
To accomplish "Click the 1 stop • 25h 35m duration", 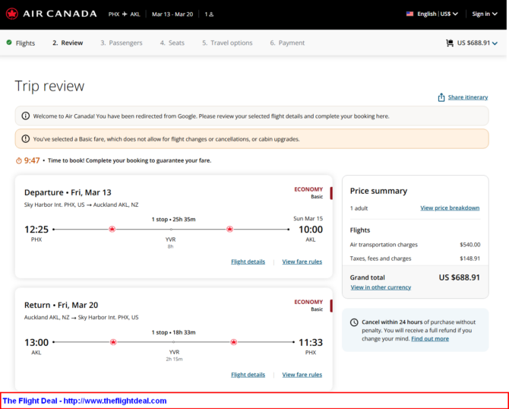I will (x=174, y=219).
